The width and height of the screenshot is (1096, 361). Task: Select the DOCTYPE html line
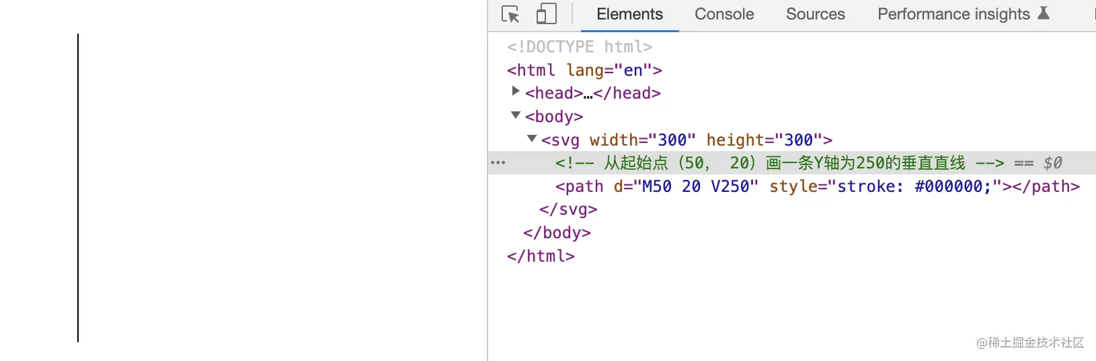(x=580, y=47)
